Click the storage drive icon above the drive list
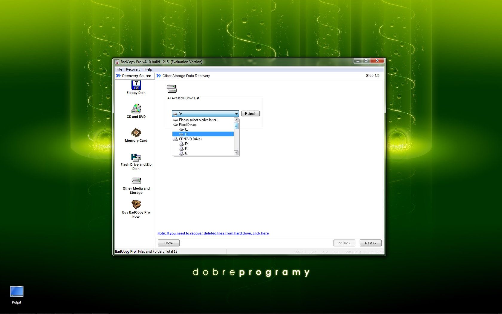The width and height of the screenshot is (502, 314). click(x=172, y=89)
